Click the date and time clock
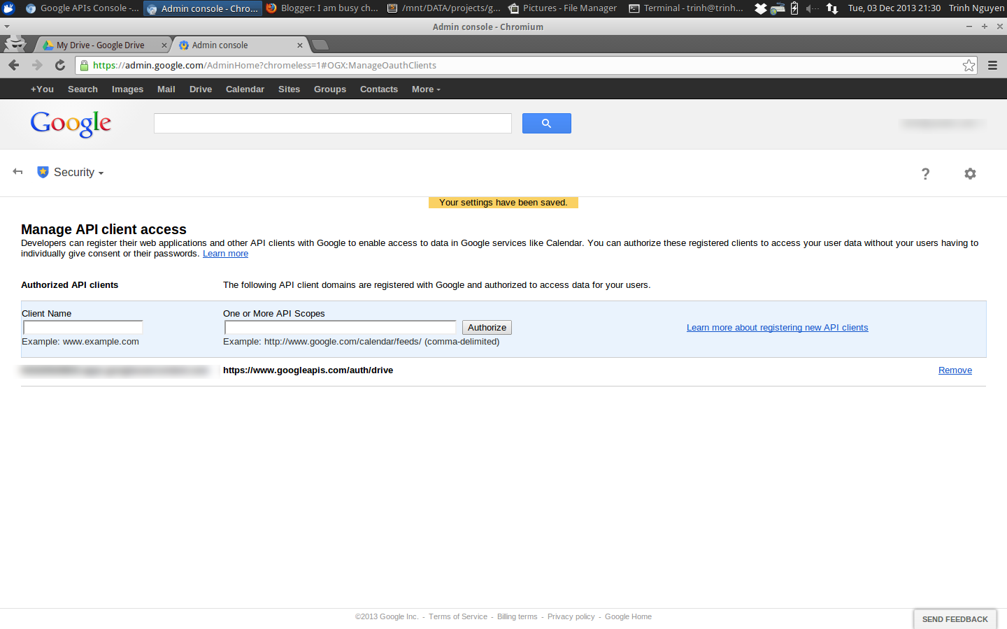 point(894,8)
